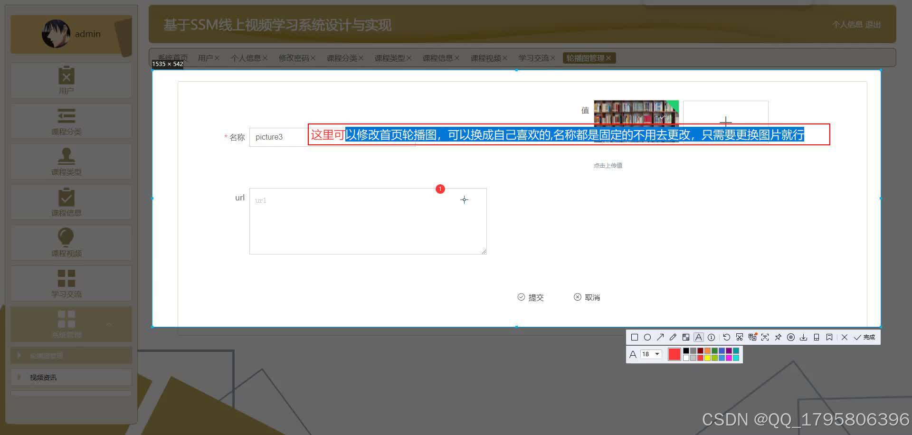
Task: Select the rectangle annotation tool
Action: [635, 337]
